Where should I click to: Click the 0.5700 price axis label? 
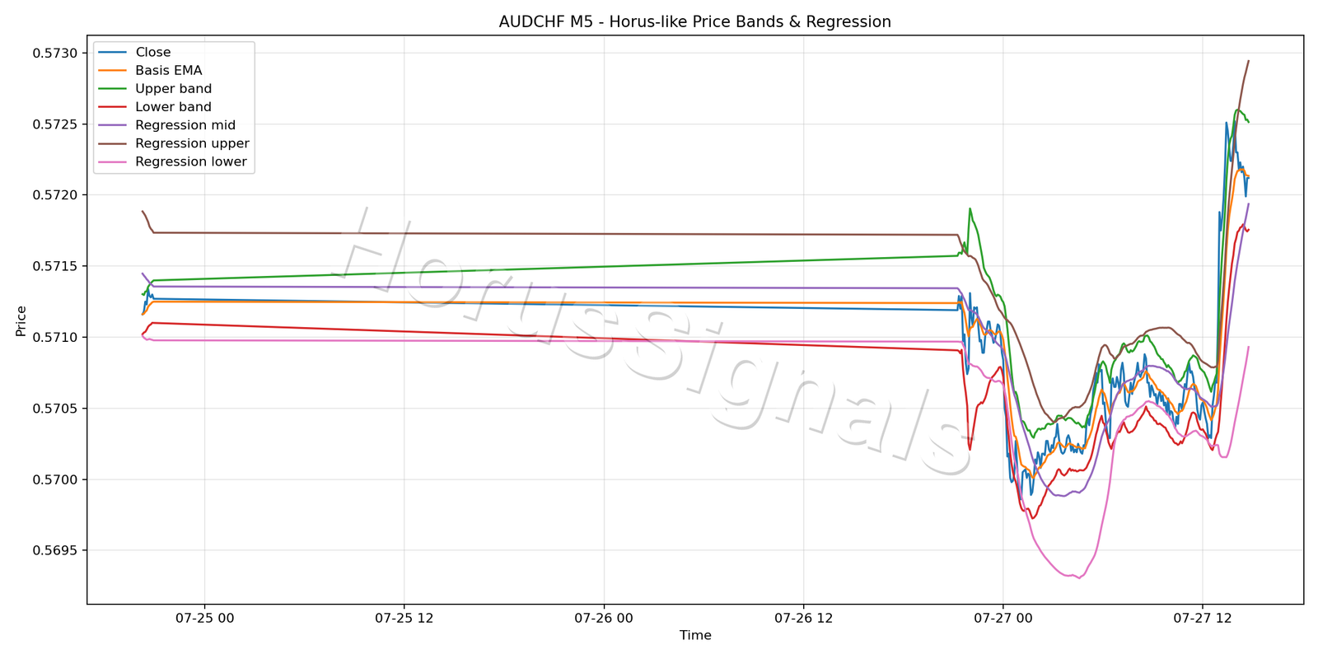tap(55, 479)
